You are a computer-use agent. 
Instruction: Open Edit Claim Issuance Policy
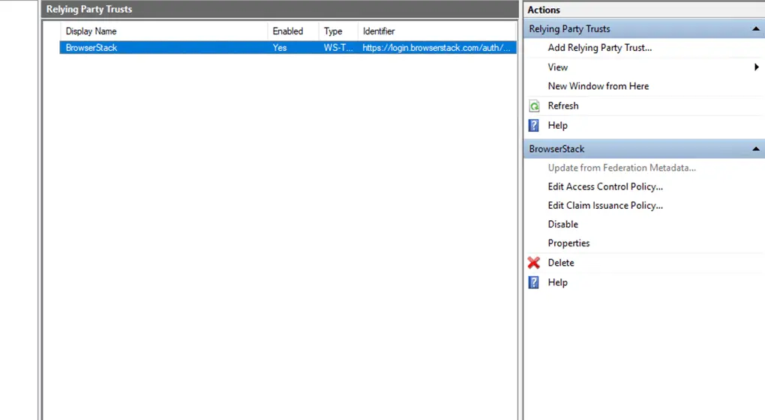coord(604,205)
